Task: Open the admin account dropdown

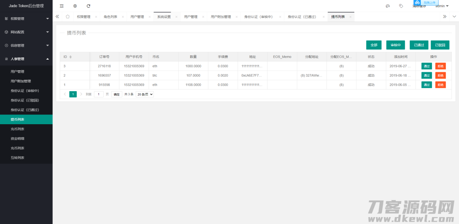Action: 441,6
